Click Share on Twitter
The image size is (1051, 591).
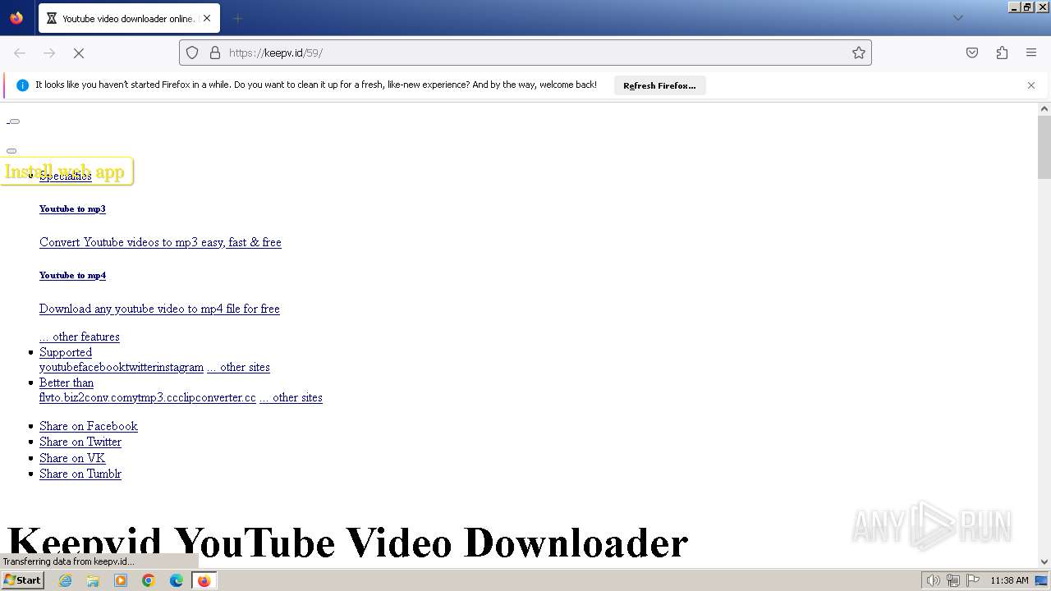click(x=80, y=442)
